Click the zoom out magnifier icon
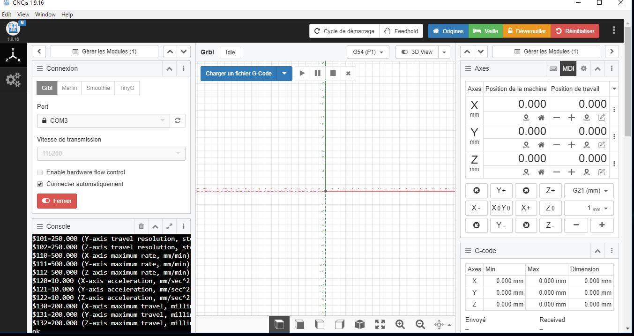Viewport: 634px width, 336px height. [x=420, y=324]
